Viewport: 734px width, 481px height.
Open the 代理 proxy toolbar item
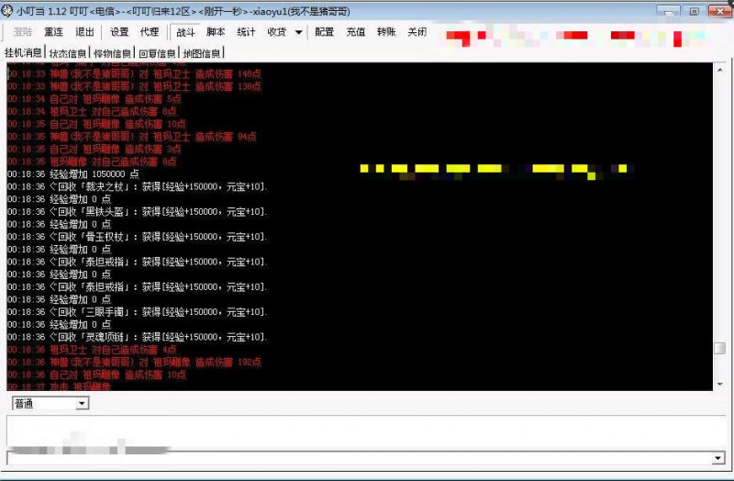(x=150, y=32)
